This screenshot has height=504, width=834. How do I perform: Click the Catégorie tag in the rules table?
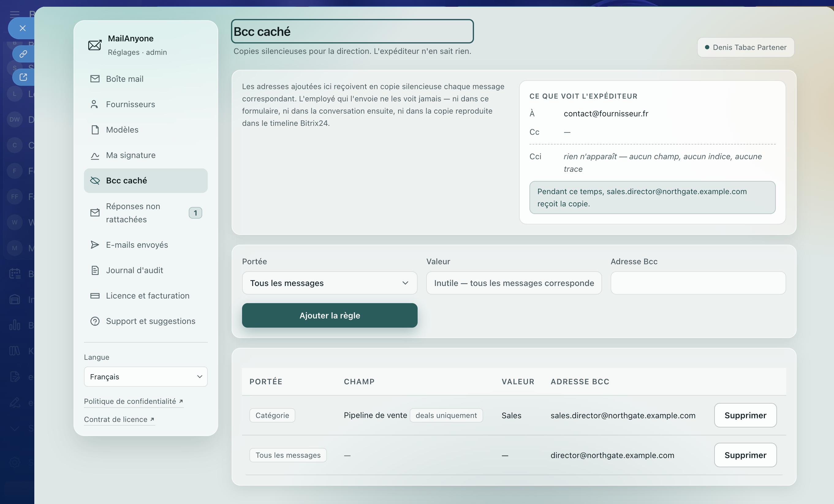[272, 416]
